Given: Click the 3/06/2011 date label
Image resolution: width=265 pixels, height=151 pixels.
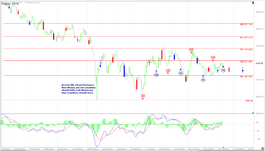Looking at the screenshot, I should (x=49, y=149).
